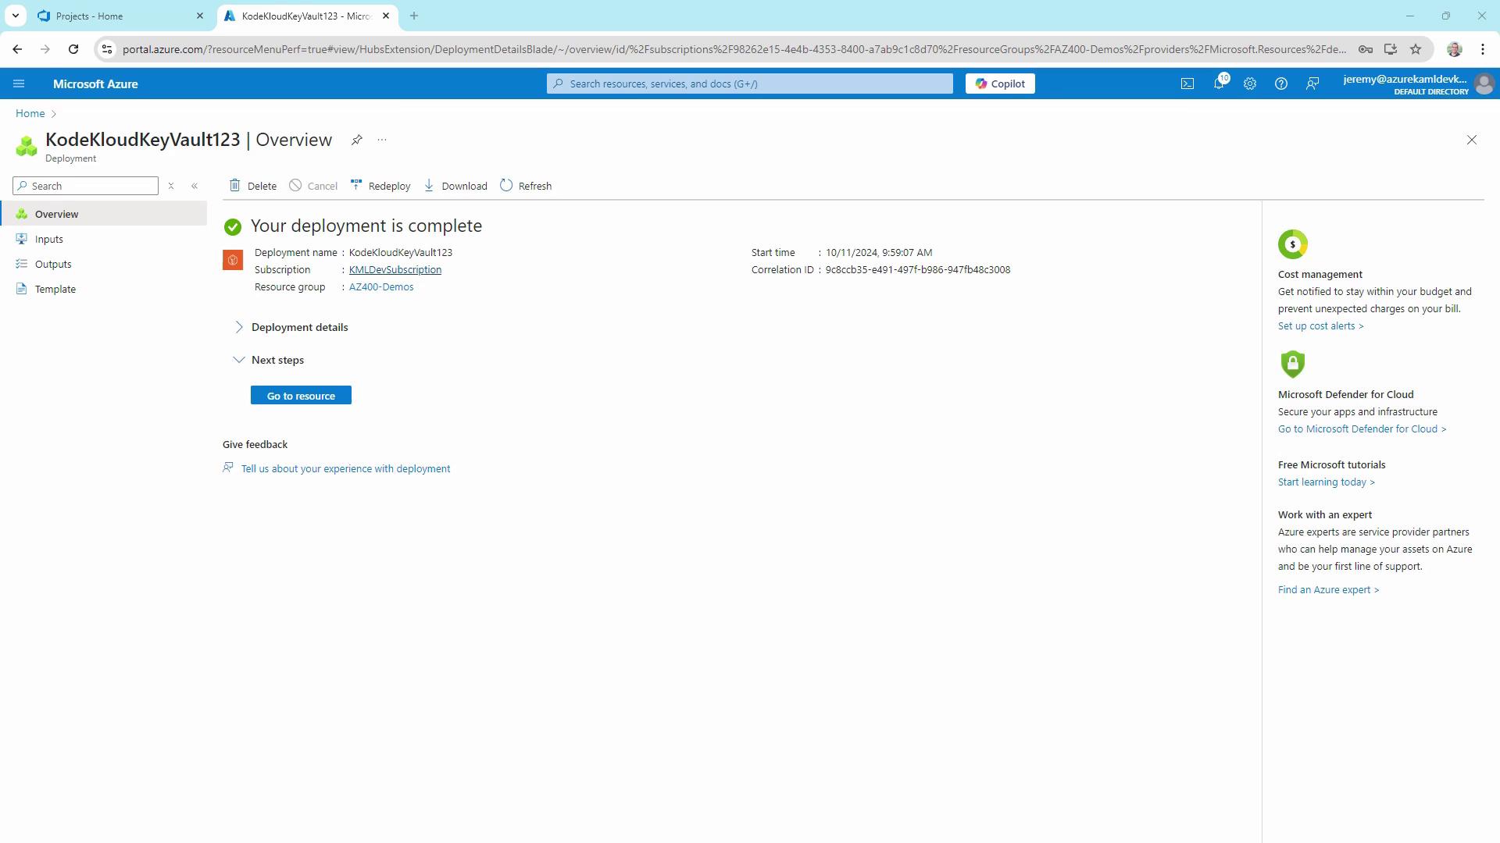The image size is (1500, 843).
Task: Open the Inputs menu item
Action: 48,239
